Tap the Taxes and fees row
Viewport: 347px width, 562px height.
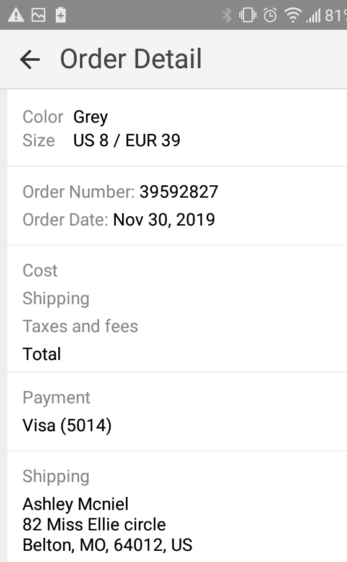[x=177, y=326]
